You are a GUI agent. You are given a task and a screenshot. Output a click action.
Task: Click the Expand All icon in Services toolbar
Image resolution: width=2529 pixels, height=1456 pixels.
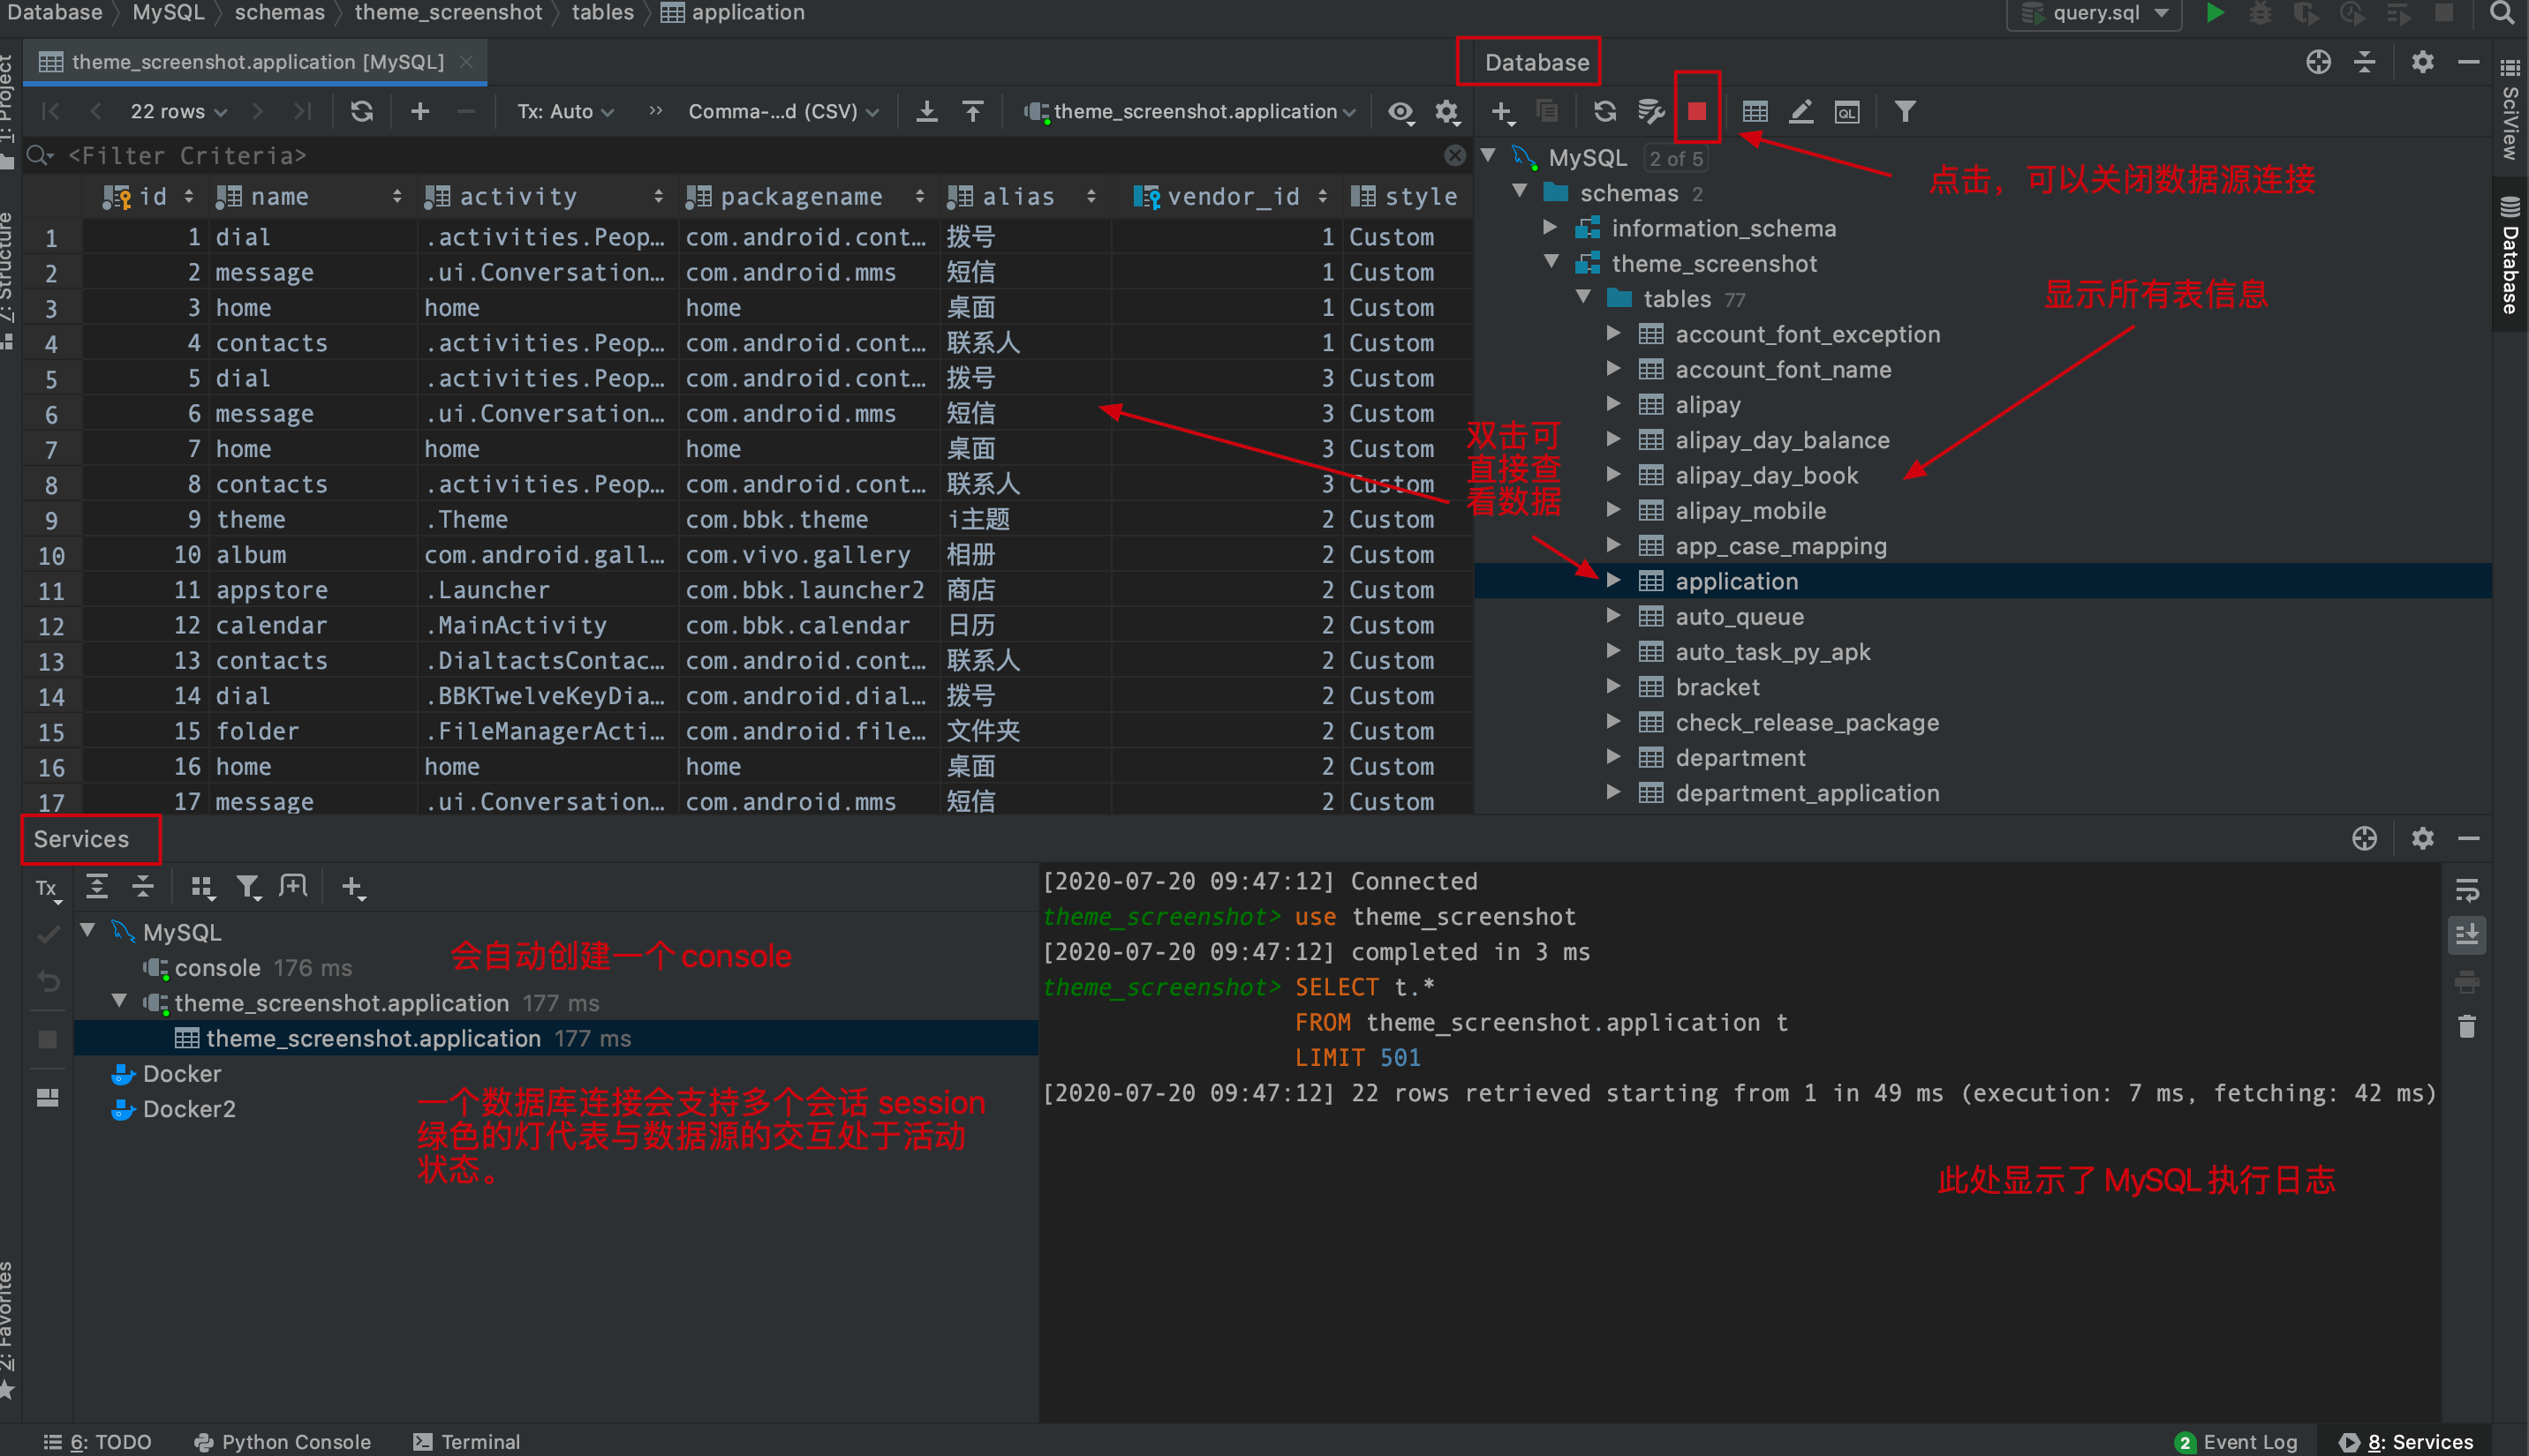point(97,886)
